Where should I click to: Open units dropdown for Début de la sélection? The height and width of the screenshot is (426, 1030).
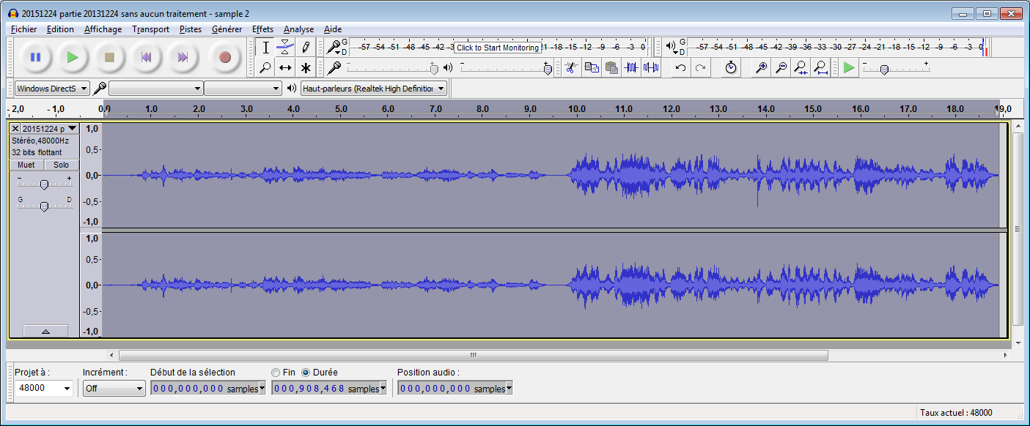[262, 389]
